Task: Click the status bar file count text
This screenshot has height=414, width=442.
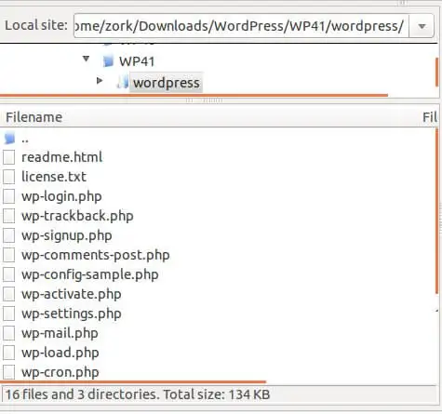Action: 138,394
